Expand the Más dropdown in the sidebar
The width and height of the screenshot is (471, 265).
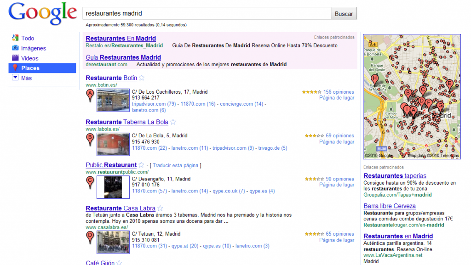point(15,78)
